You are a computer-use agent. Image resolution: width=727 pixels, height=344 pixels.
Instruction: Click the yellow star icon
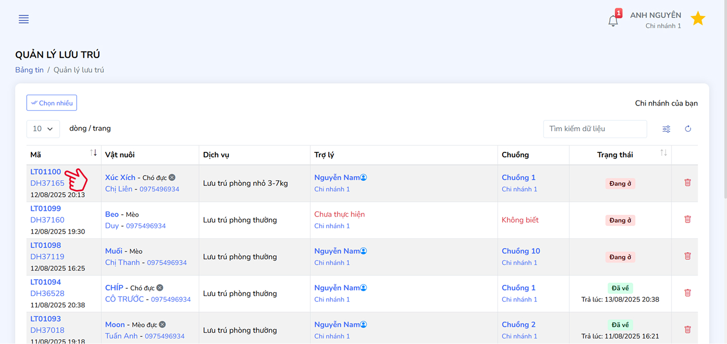(x=698, y=19)
